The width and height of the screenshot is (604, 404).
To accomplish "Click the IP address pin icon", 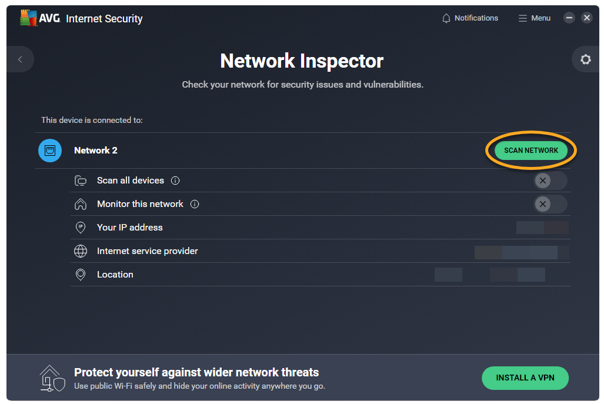I will tap(81, 228).
